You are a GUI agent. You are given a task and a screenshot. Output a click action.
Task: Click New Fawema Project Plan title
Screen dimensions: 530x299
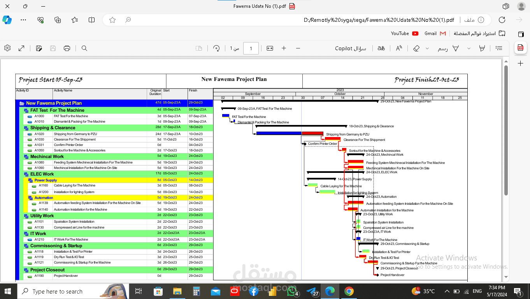click(x=234, y=79)
